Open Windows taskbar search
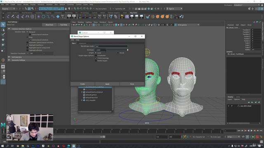The width and height of the screenshot is (264, 148). [7, 146]
